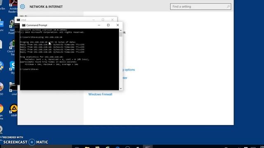This screenshot has height=148, width=264.
Task: Open the Windows Firewall link
Action: point(100,94)
